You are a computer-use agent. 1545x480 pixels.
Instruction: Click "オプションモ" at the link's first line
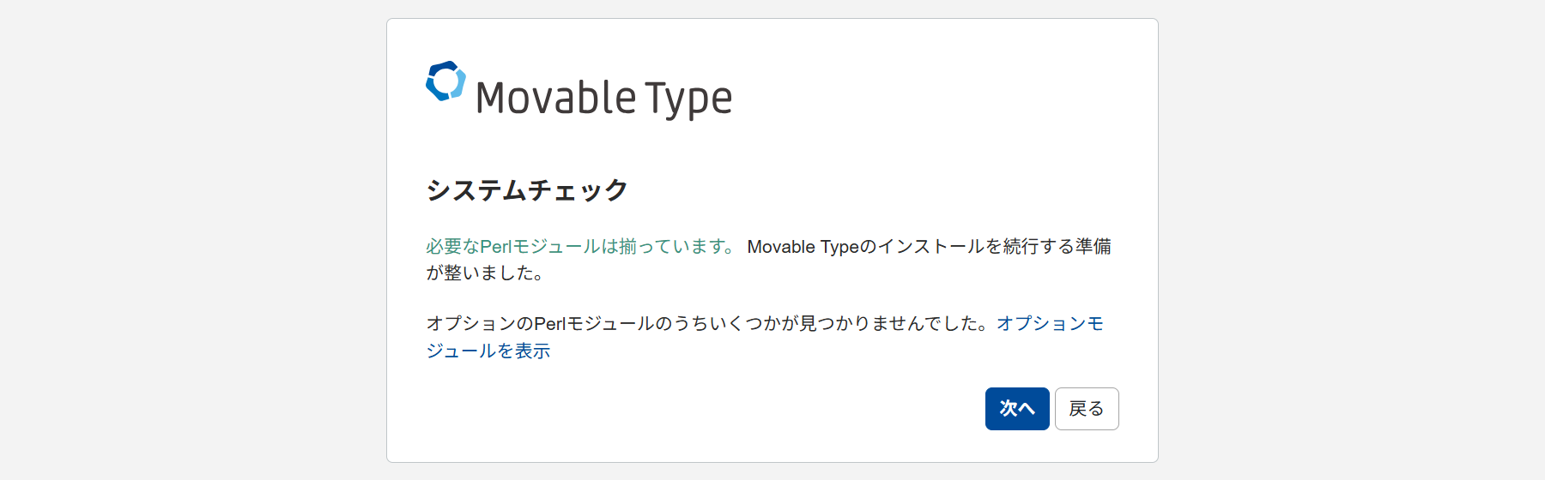[1050, 324]
